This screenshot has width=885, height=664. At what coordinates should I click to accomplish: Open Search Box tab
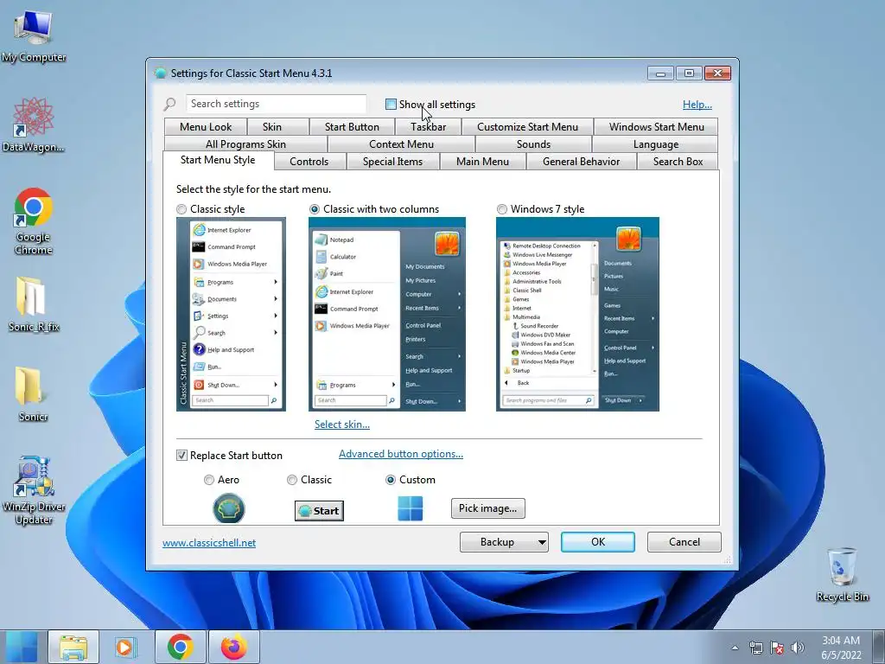678,162
